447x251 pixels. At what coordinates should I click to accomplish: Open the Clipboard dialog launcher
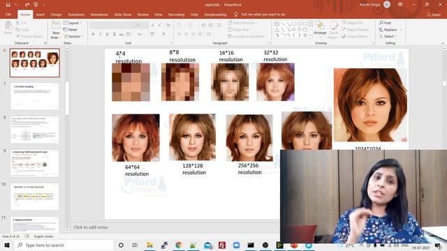point(45,43)
